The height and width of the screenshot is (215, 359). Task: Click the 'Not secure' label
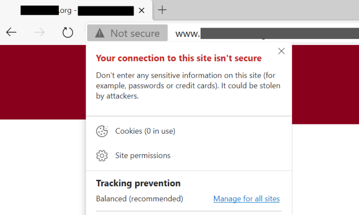point(135,33)
